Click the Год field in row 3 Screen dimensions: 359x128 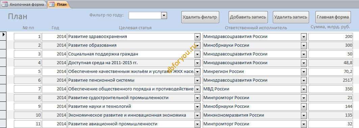[x=54, y=54]
